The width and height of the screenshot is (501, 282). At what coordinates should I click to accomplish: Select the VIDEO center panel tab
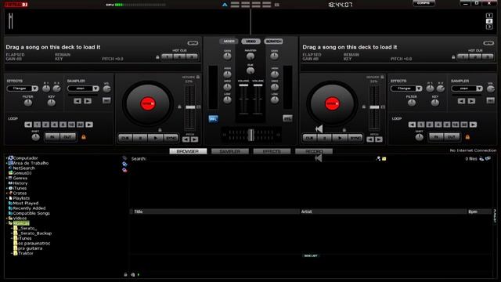pyautogui.click(x=250, y=42)
